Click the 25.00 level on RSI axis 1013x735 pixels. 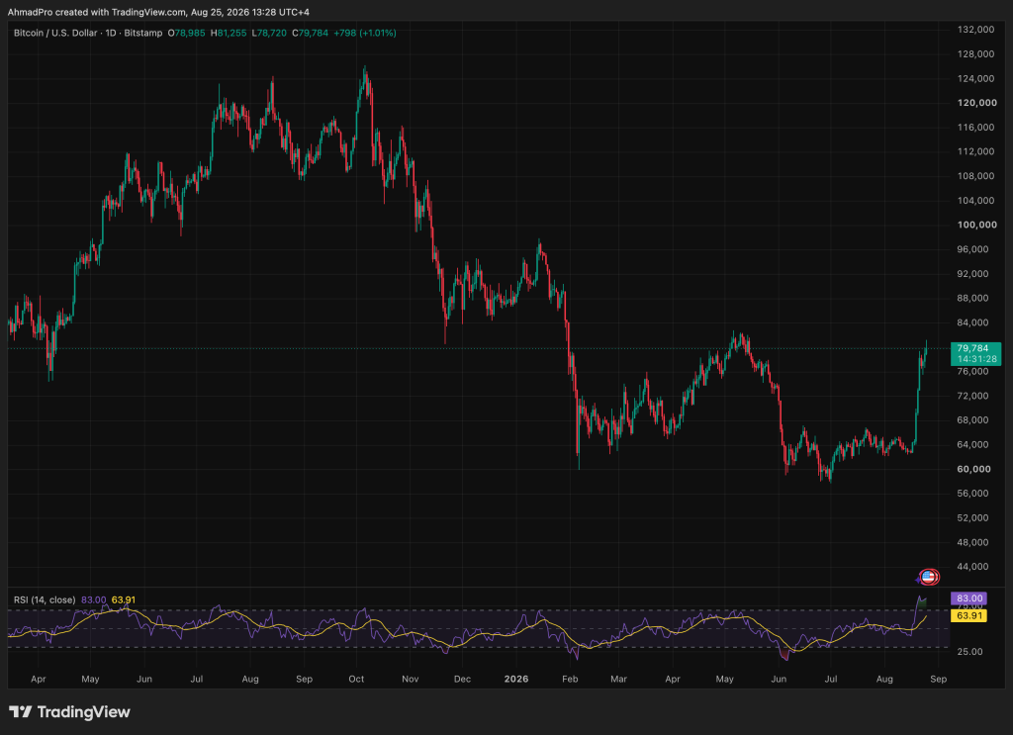969,652
